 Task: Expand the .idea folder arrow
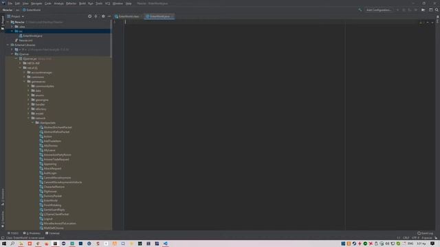(x=12, y=27)
